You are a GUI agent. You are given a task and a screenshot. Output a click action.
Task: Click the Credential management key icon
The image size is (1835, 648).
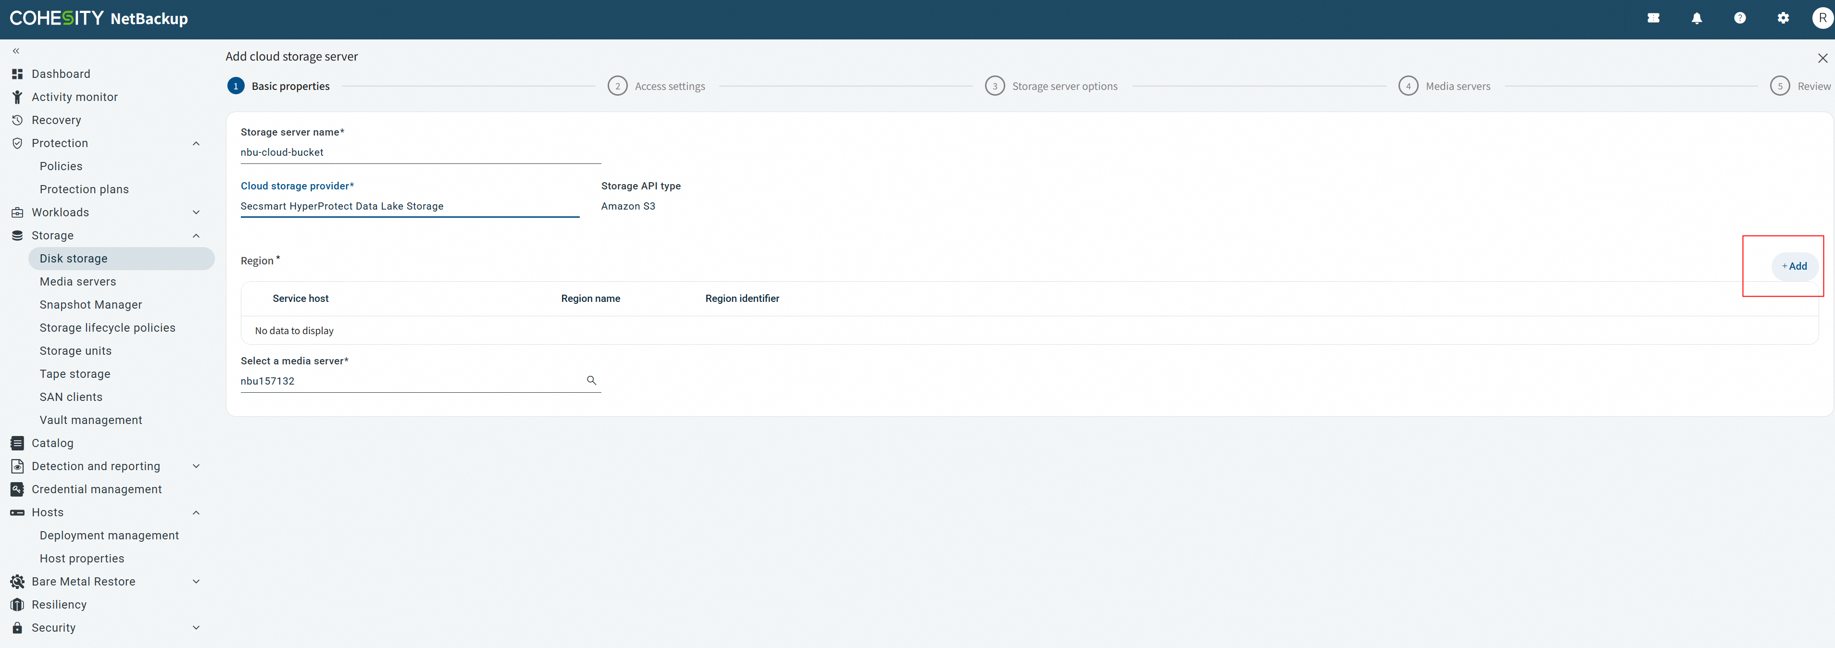[x=17, y=489]
